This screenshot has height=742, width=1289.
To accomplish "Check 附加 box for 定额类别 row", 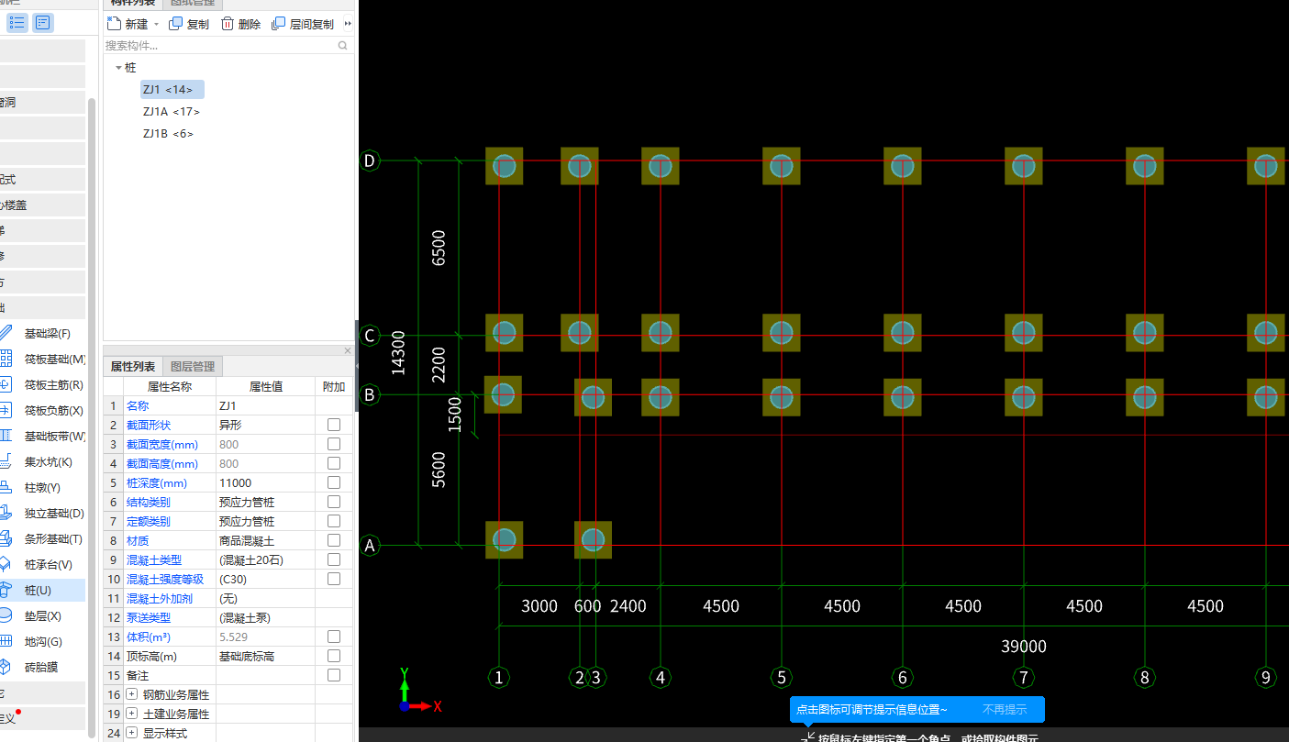I will pos(334,521).
